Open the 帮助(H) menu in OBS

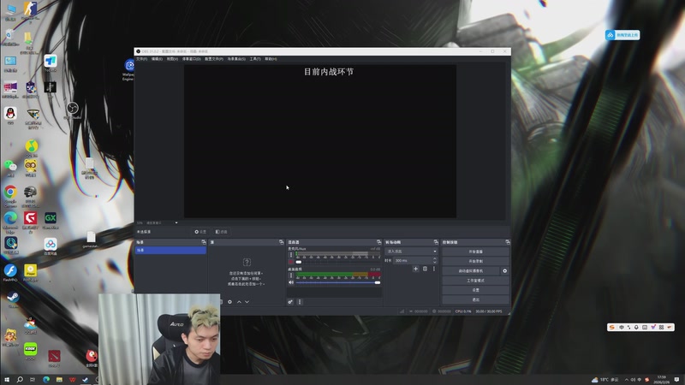pos(271,59)
